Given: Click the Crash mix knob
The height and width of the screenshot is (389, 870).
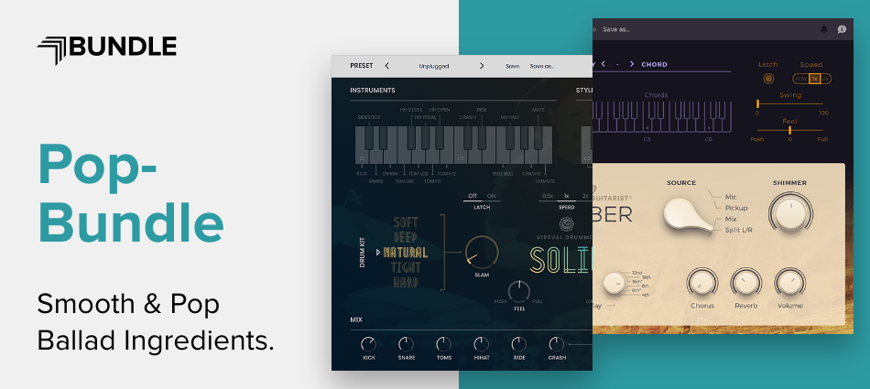Looking at the screenshot, I should pos(557,344).
